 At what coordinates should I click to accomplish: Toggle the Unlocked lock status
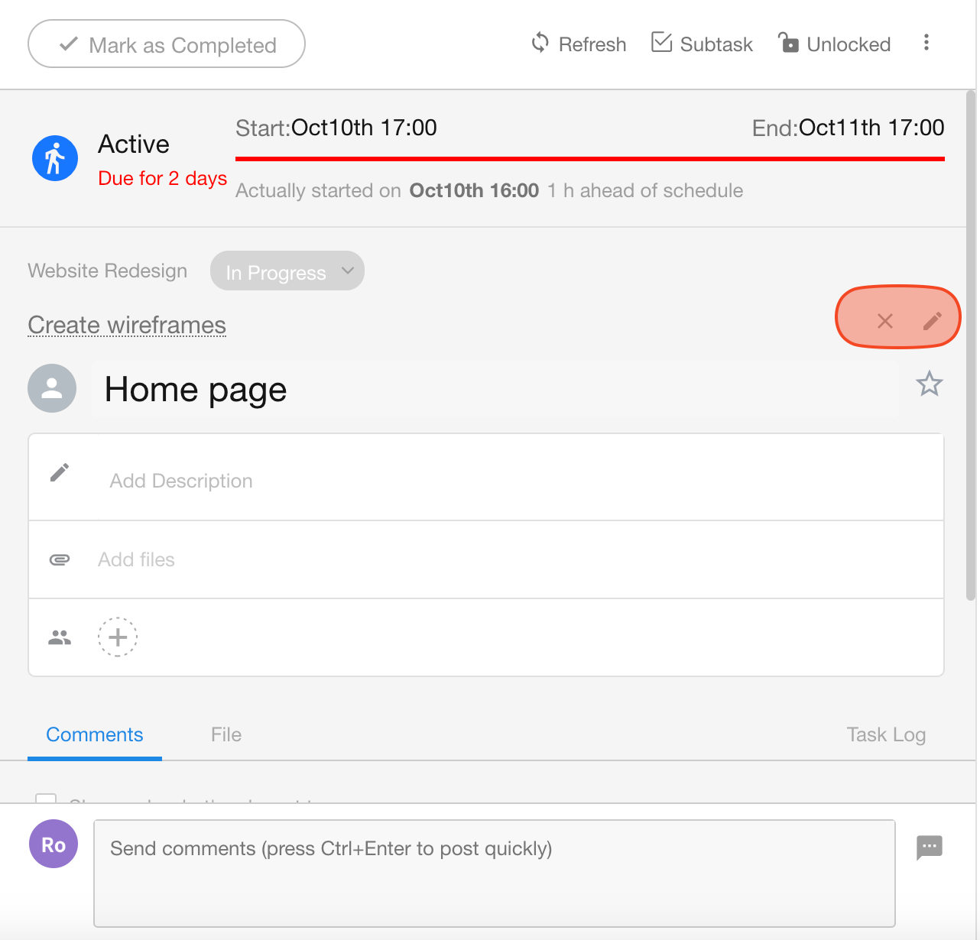(x=834, y=44)
